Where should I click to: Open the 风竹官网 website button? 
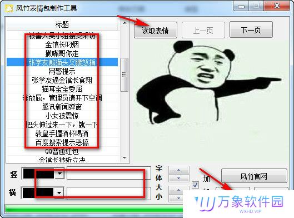click(x=254, y=176)
